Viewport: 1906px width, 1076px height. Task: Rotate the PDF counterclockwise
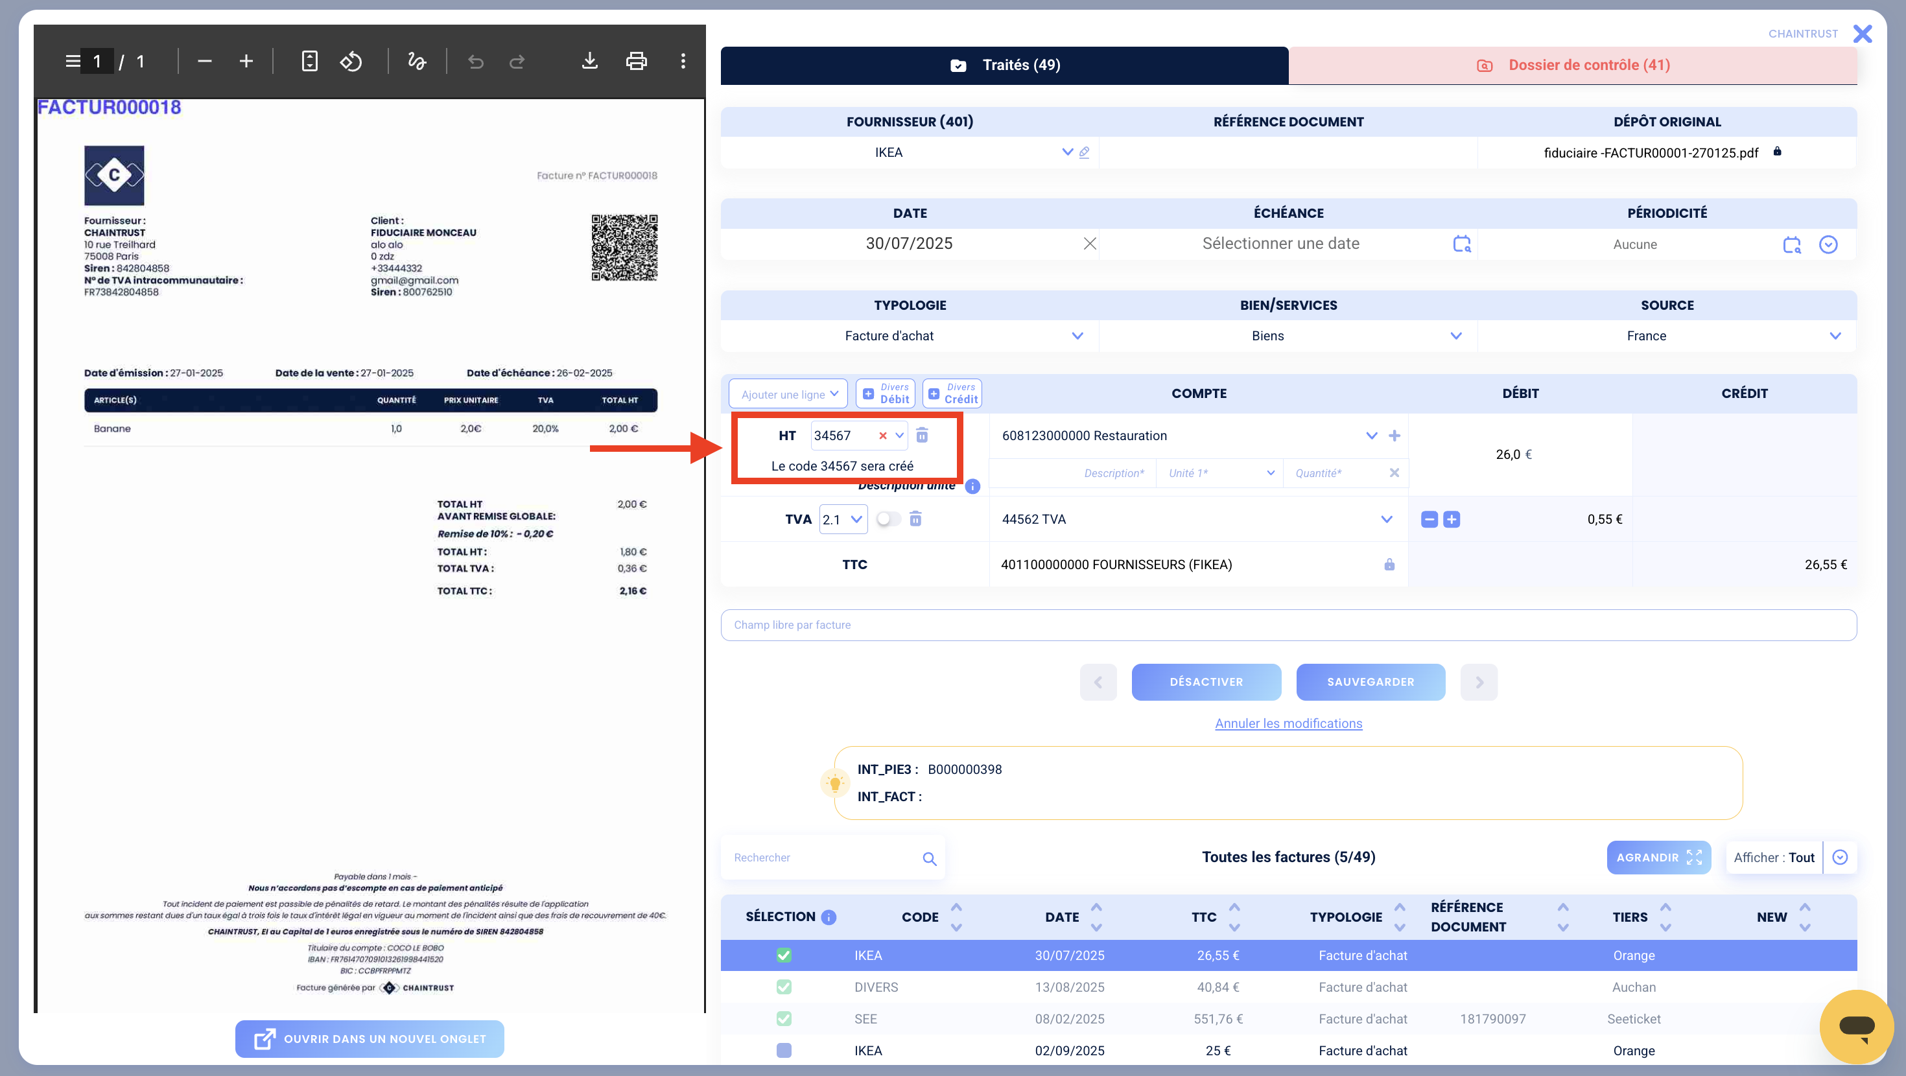point(351,62)
